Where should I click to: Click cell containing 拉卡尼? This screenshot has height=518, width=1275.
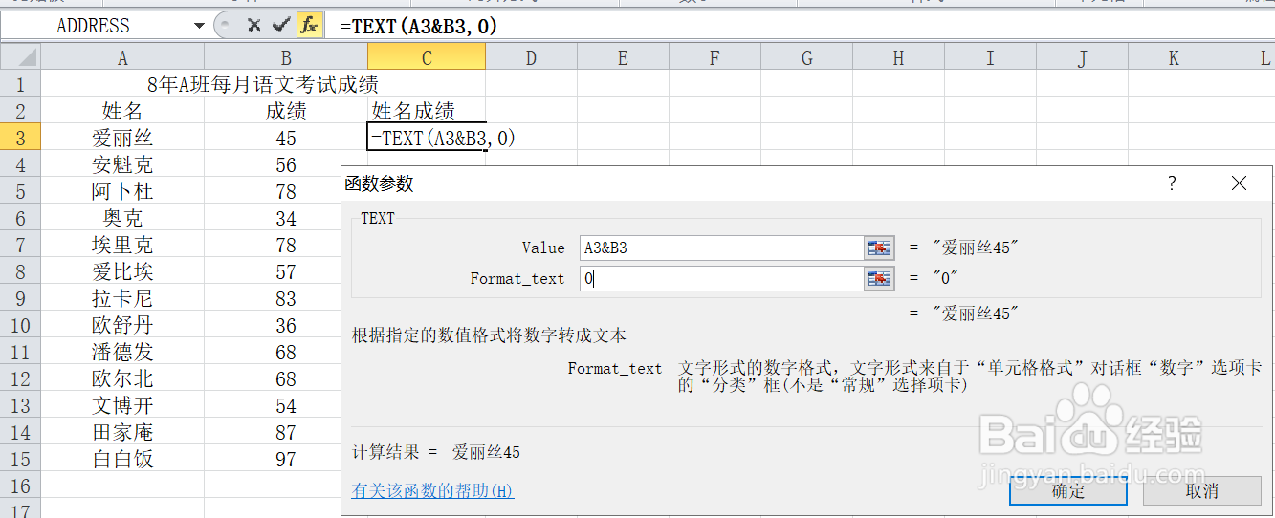[x=122, y=298]
